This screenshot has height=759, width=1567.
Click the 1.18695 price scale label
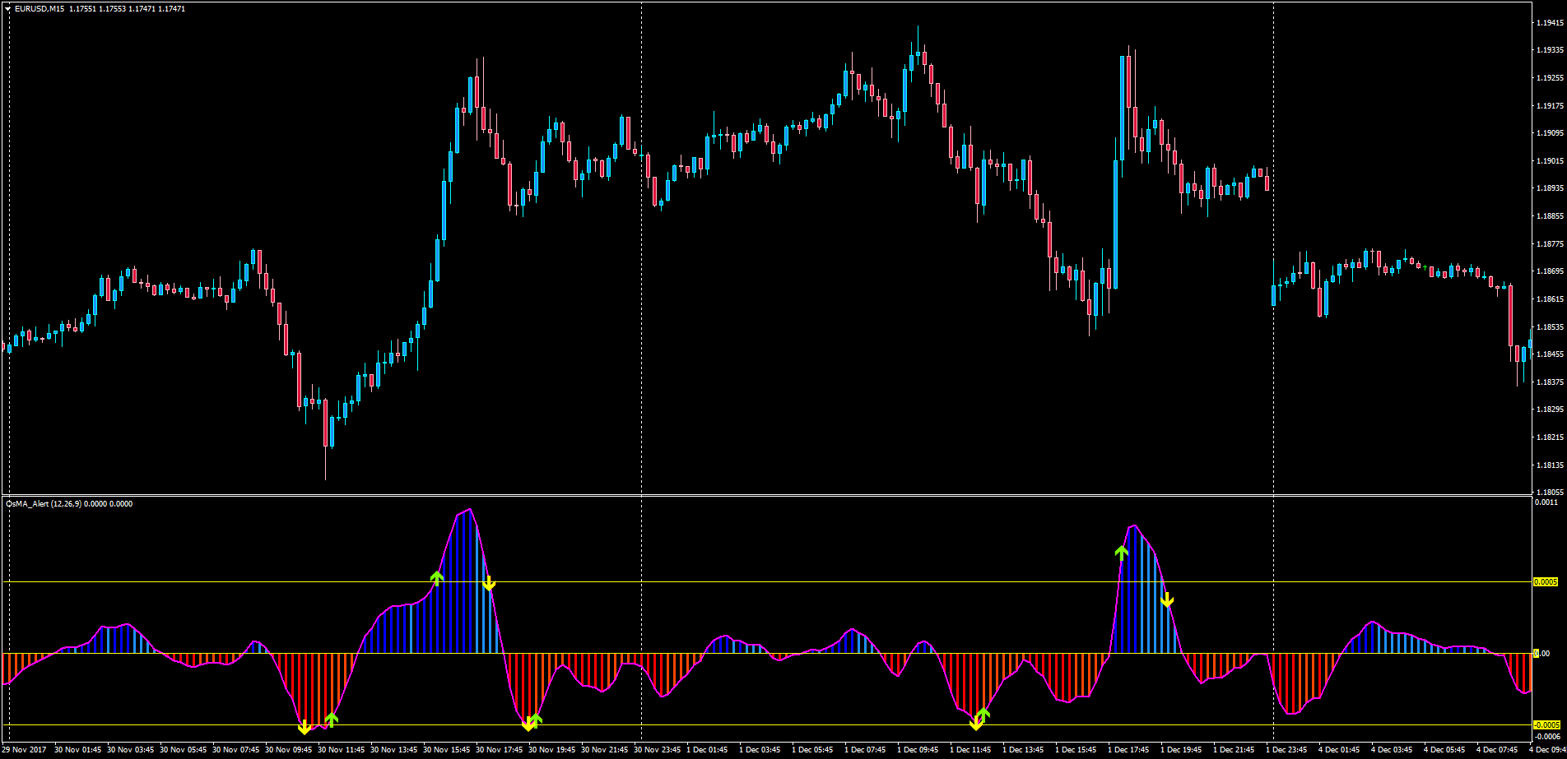[x=1550, y=271]
